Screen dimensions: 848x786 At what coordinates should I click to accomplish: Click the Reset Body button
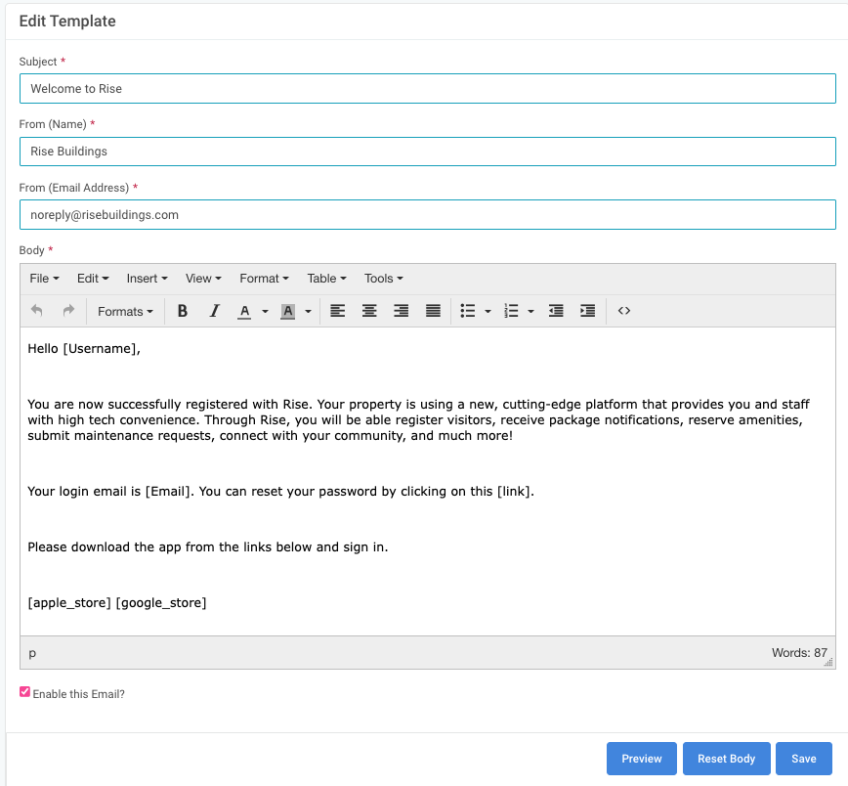pos(726,759)
